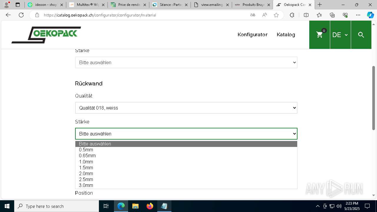Open the translate page icon
Image resolution: width=377 pixels, height=212 pixels.
tap(253, 15)
